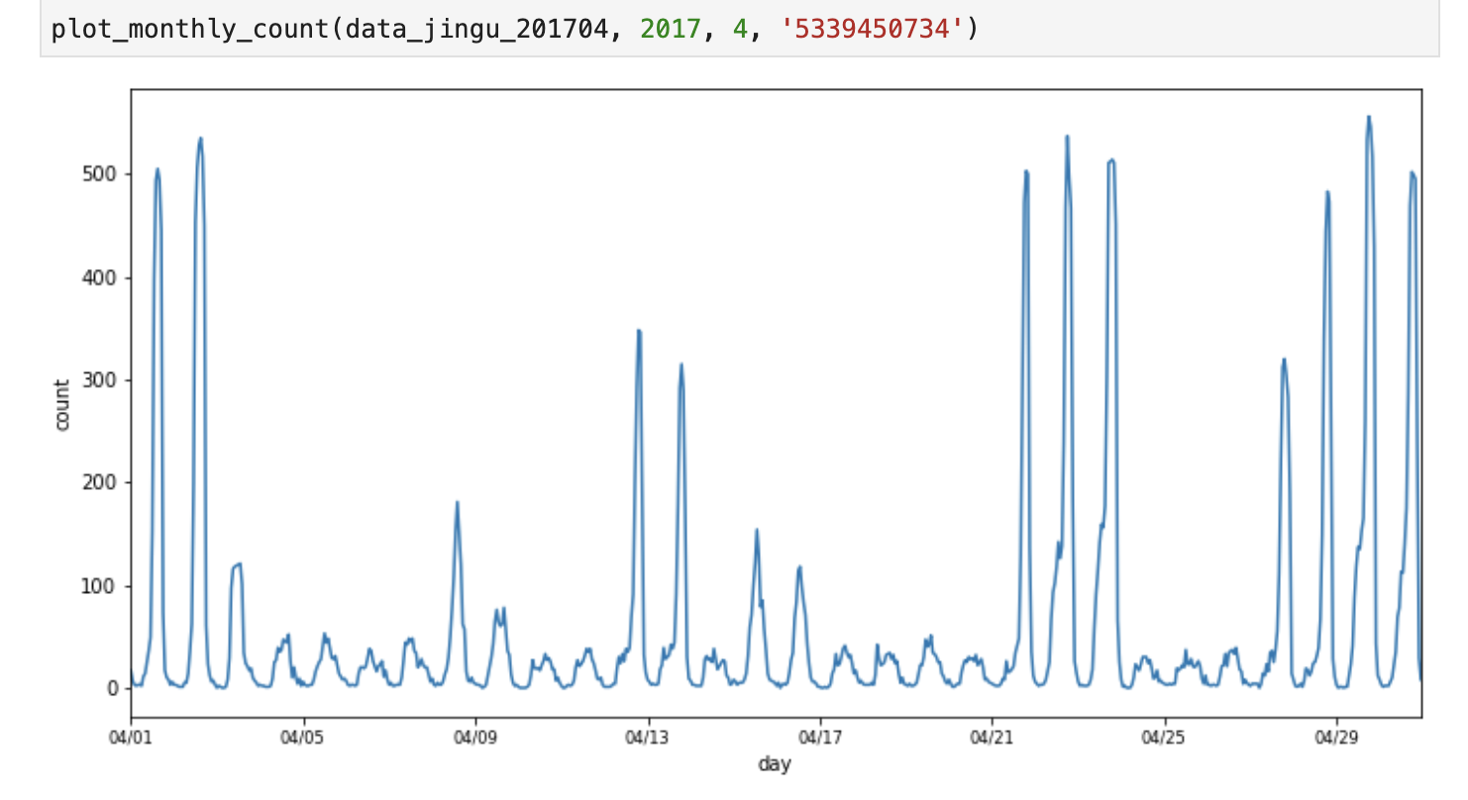Click the x-axis tick label 04/01
Viewport: 1468px width, 800px height.
131,737
